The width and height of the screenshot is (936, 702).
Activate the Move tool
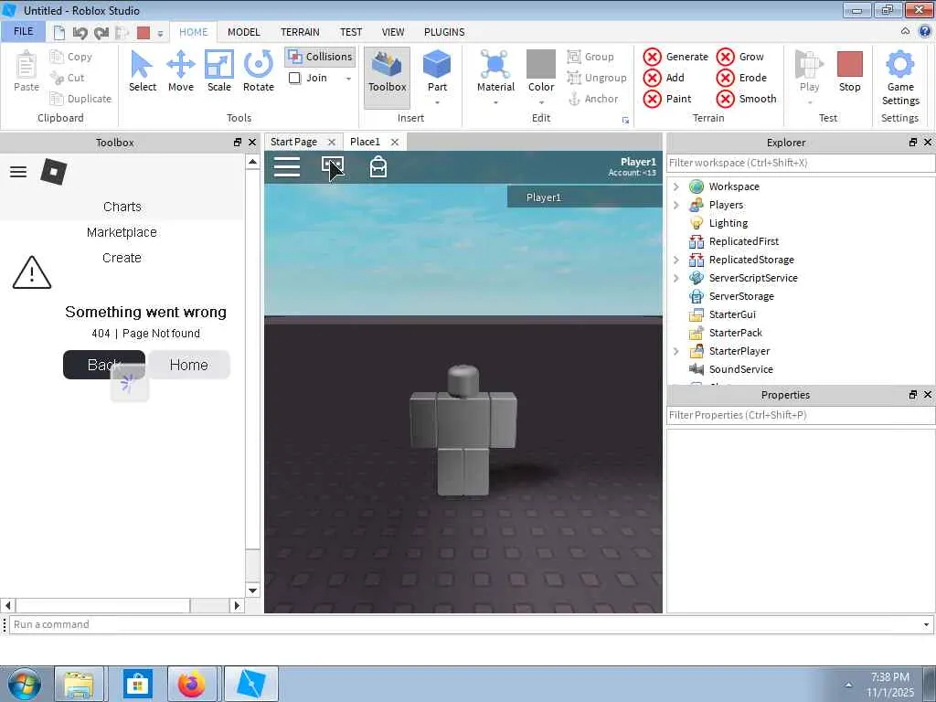pyautogui.click(x=180, y=71)
